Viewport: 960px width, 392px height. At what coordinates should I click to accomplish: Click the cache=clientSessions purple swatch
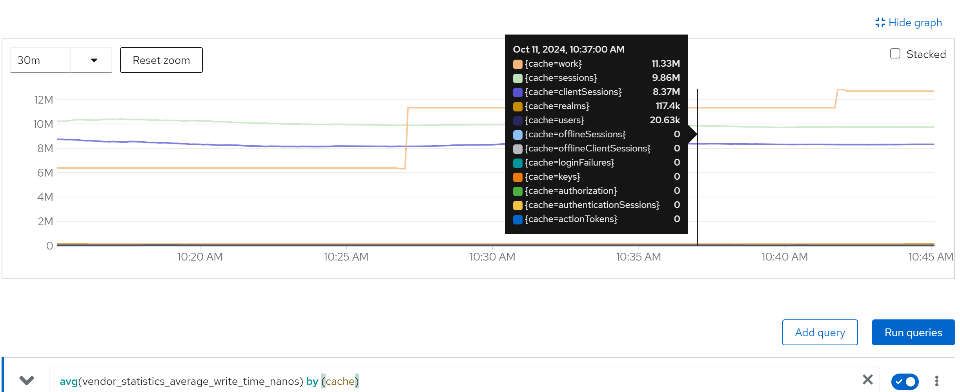pyautogui.click(x=517, y=92)
